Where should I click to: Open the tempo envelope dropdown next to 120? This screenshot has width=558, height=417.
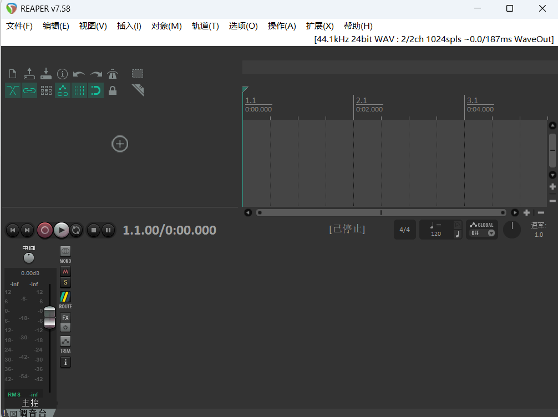pos(458,225)
